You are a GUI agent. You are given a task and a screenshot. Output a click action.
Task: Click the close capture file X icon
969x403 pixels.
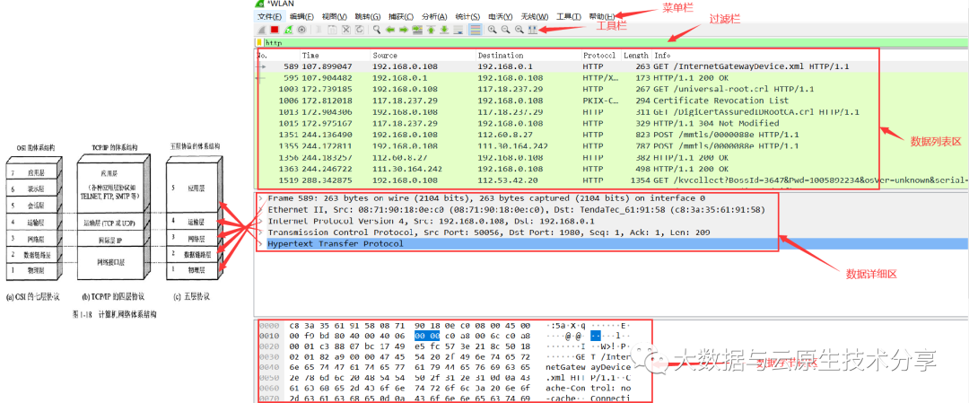coord(346,30)
